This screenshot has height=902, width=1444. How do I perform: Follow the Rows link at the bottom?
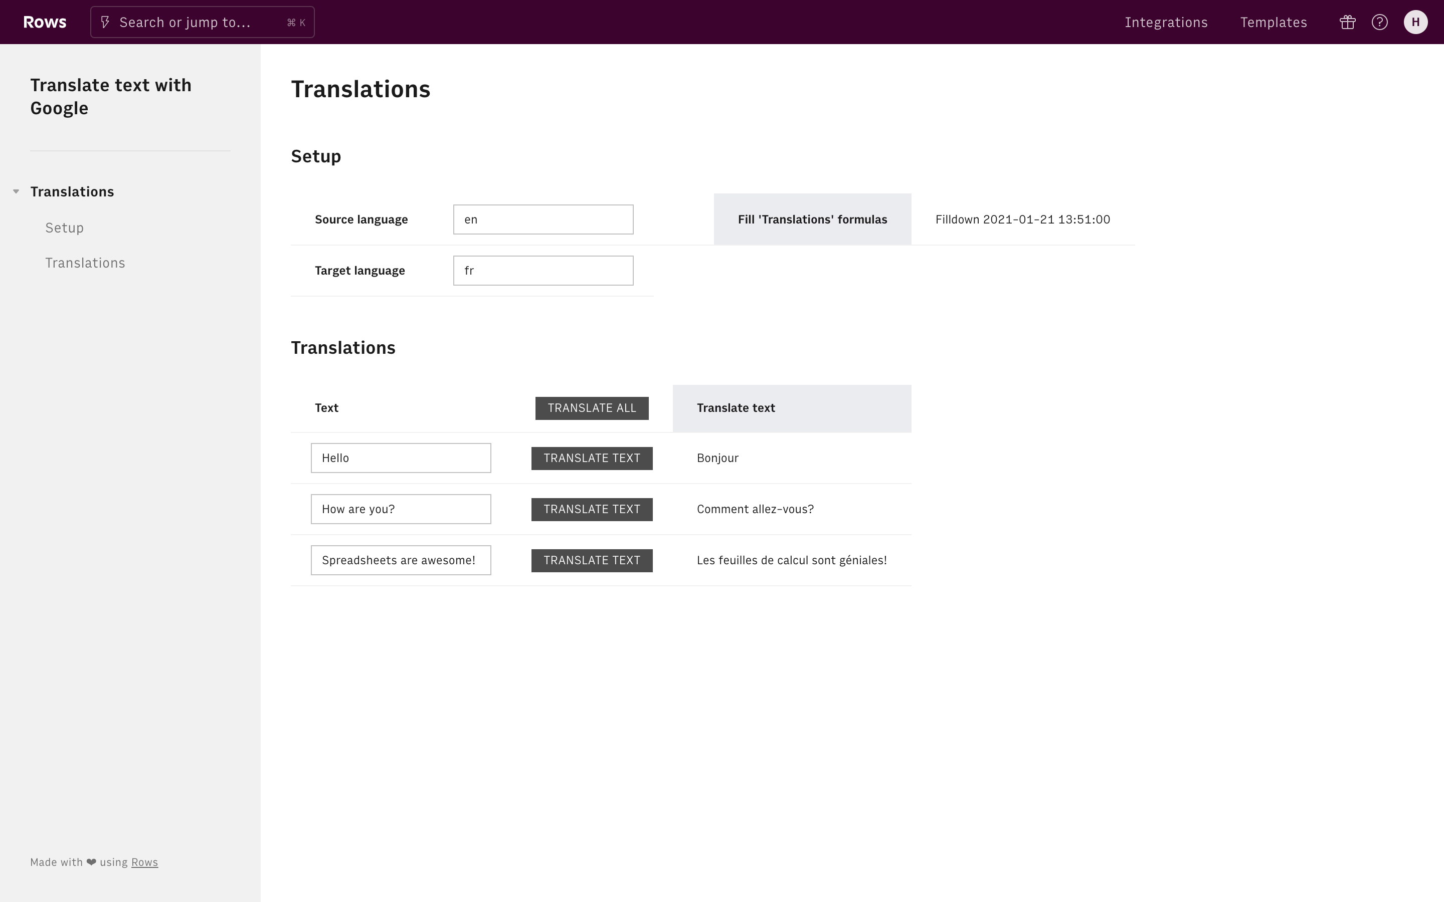click(144, 862)
